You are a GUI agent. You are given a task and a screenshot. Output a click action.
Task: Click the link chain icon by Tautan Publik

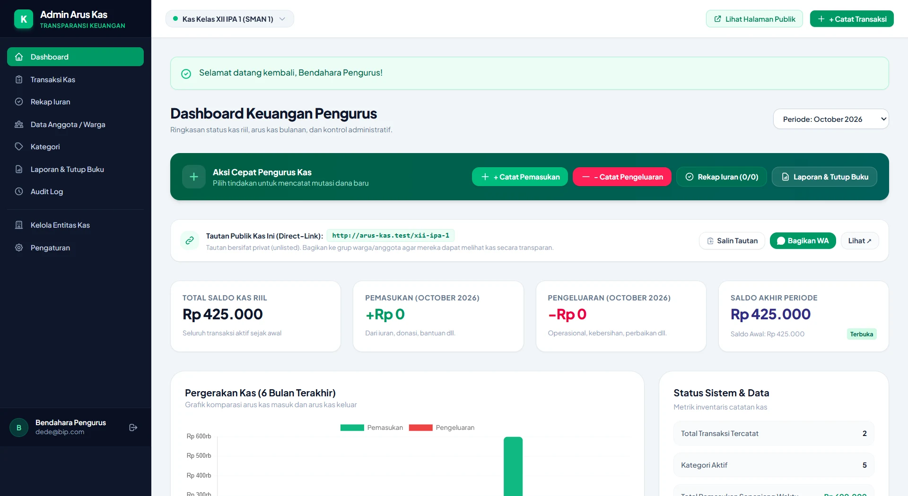(190, 240)
